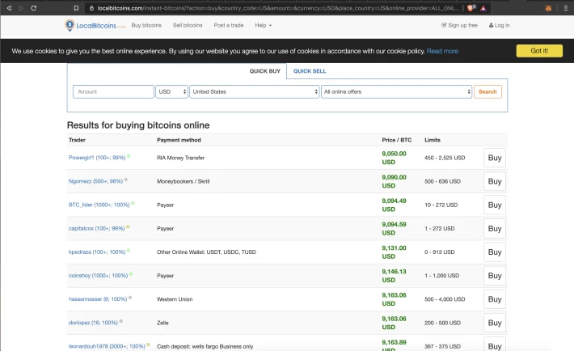Image resolution: width=574 pixels, height=351 pixels.
Task: Open the Buy bitcoins menu item
Action: [146, 25]
